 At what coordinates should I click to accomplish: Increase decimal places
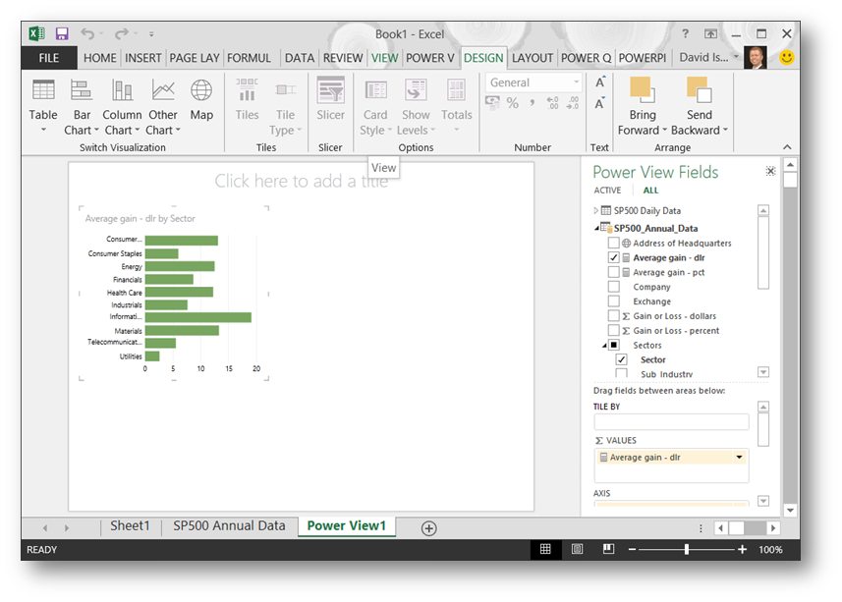pyautogui.click(x=552, y=103)
